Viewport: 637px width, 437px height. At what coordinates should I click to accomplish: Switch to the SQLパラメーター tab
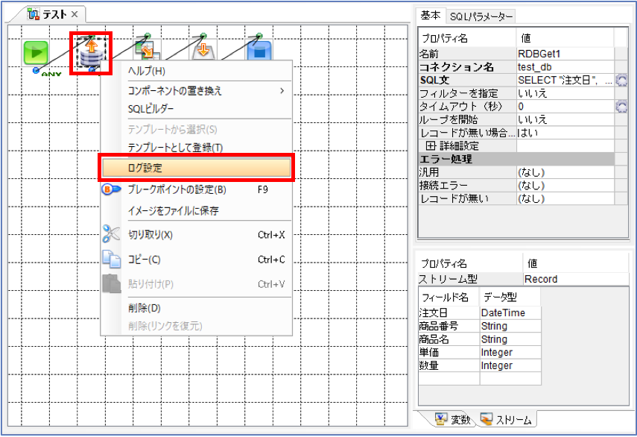click(481, 16)
